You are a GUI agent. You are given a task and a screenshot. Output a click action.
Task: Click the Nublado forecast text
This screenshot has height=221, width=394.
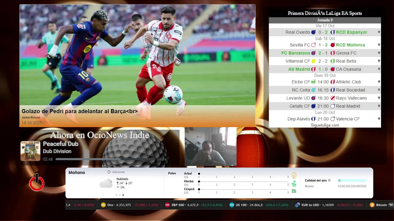click(x=123, y=179)
